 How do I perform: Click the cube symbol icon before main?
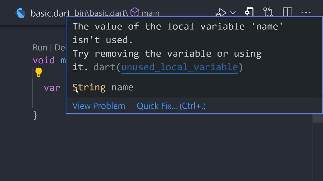135,13
